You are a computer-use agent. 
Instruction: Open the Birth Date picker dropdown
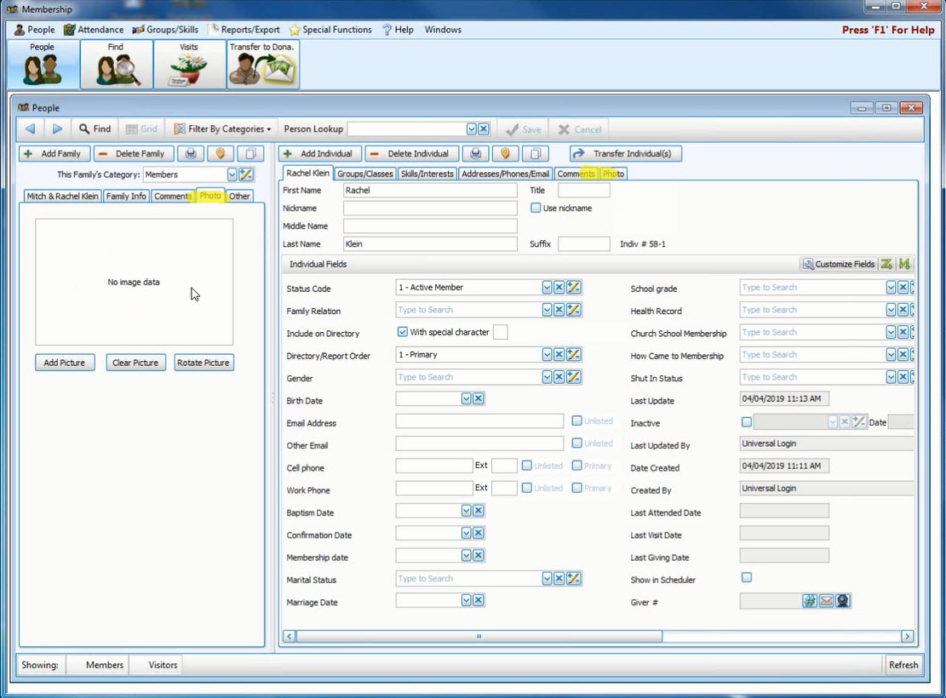tap(466, 399)
